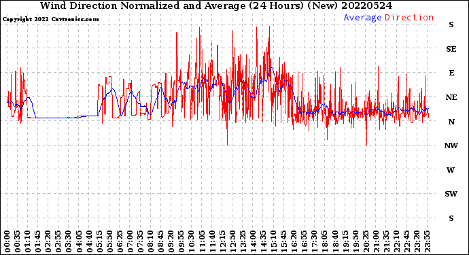Click the 19:50 time axis label
Screen dimensions: 469x255
(355, 241)
